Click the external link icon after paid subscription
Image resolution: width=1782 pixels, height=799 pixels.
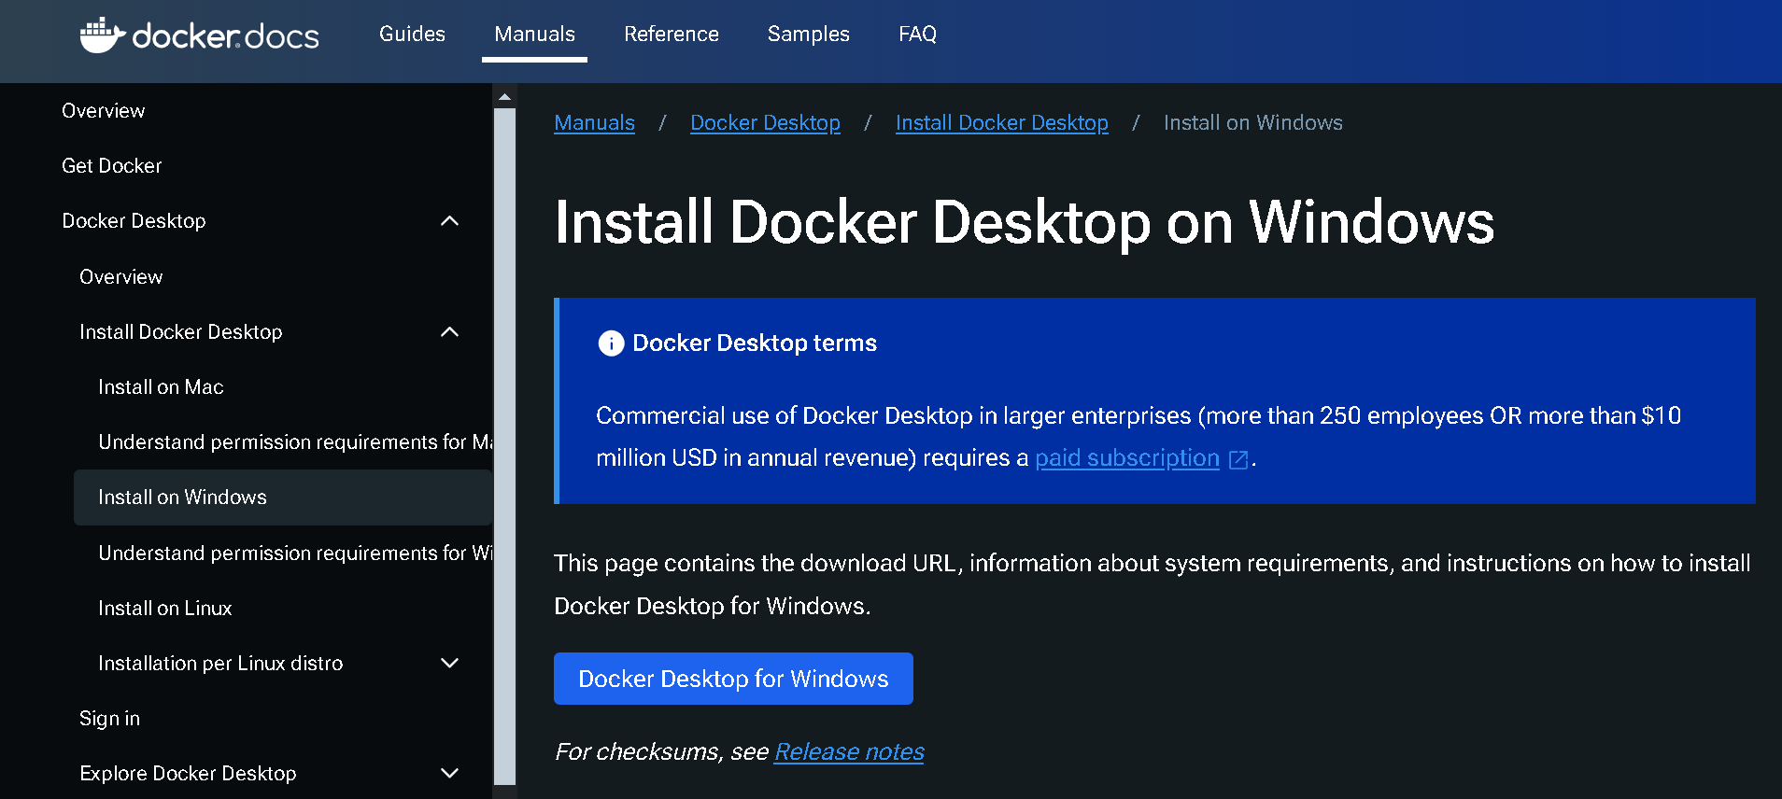(x=1238, y=459)
